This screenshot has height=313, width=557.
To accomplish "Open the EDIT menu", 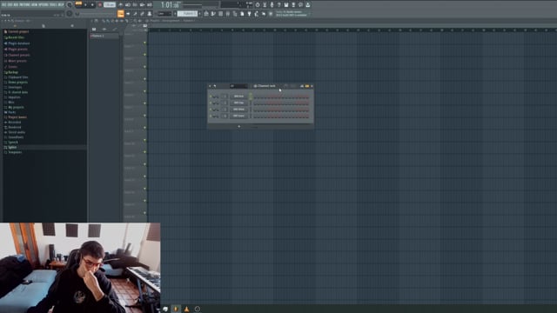I will [x=10, y=5].
